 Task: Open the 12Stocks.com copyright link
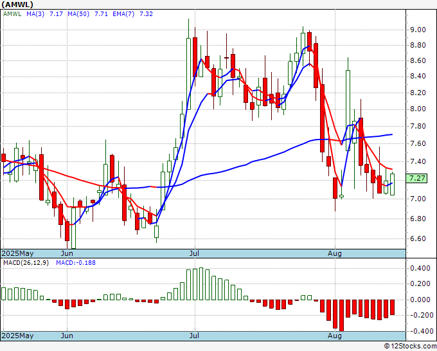coord(410,346)
